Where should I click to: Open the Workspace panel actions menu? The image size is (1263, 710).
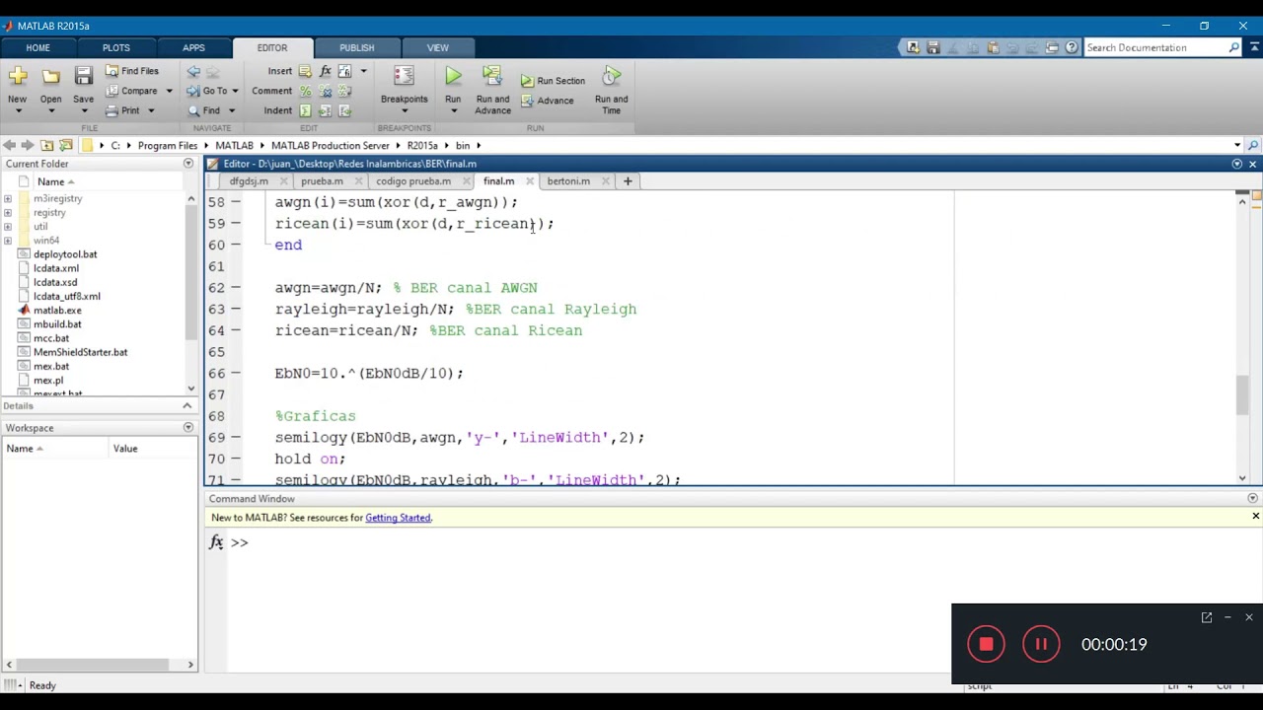click(188, 428)
